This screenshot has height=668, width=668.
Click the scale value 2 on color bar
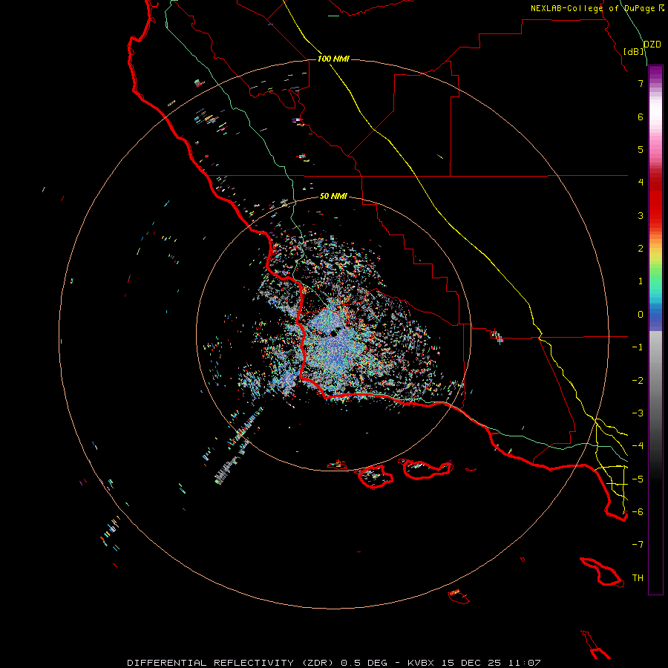(641, 249)
